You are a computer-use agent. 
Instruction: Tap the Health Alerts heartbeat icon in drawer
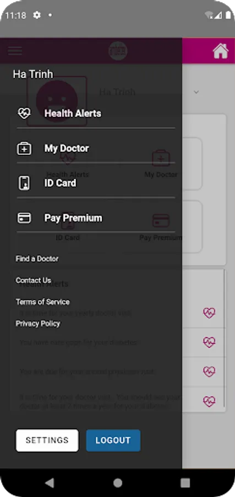24,113
